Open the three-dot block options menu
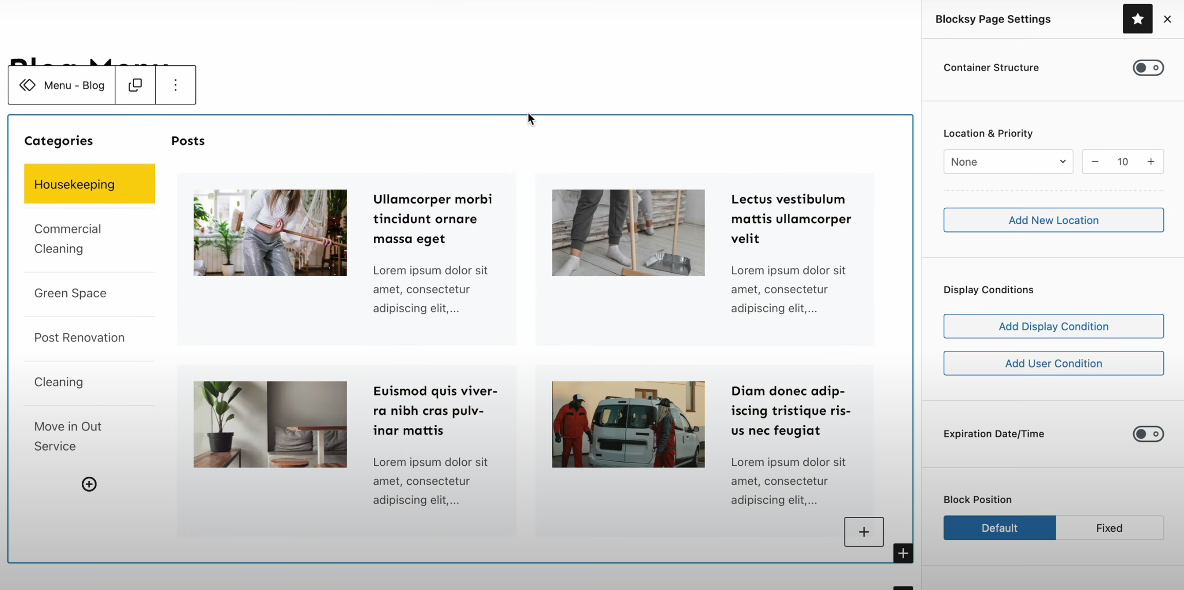The width and height of the screenshot is (1184, 590). (175, 85)
